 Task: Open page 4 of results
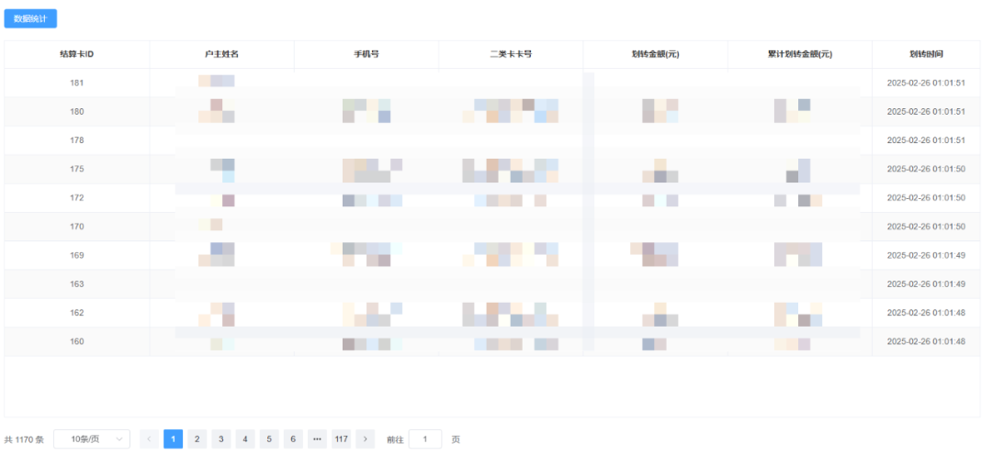(245, 439)
